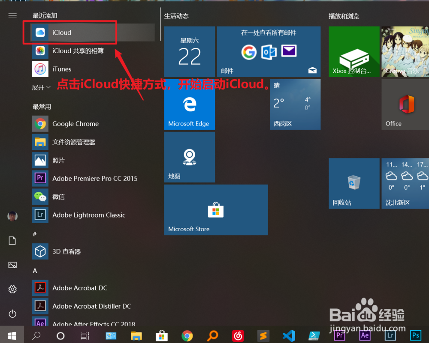Click the 播放和浏览 group heading
Viewport: 429px width, 343px height.
pyautogui.click(x=344, y=16)
